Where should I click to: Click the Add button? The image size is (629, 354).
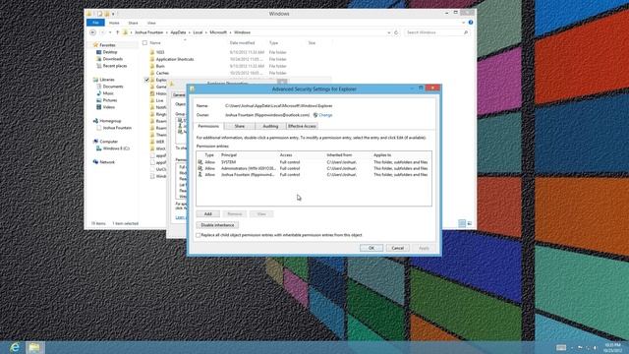click(207, 214)
